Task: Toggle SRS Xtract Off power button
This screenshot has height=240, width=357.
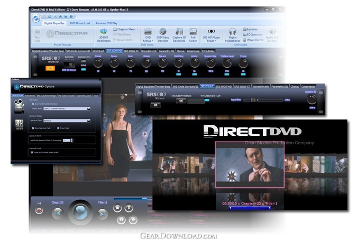Action: pos(155,105)
